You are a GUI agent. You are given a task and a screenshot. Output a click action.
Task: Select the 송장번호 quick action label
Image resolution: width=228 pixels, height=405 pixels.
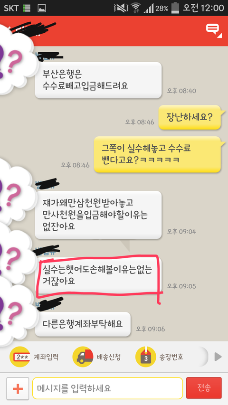(171, 357)
